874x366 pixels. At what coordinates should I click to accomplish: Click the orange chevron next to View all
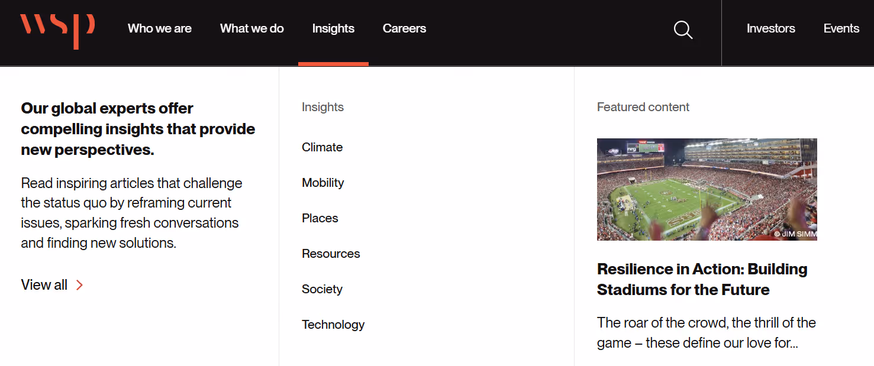tap(80, 284)
